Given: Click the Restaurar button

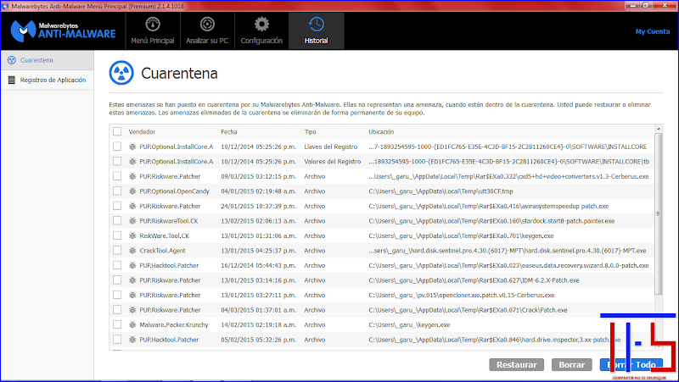Looking at the screenshot, I should coord(516,365).
